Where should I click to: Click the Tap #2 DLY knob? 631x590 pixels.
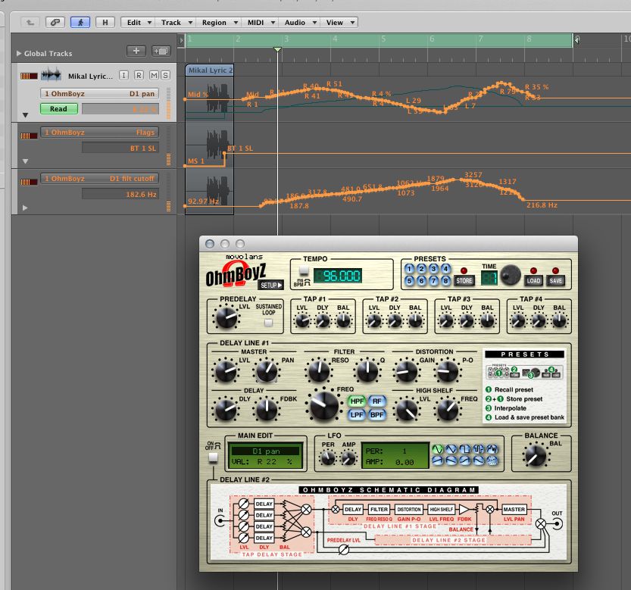395,321
